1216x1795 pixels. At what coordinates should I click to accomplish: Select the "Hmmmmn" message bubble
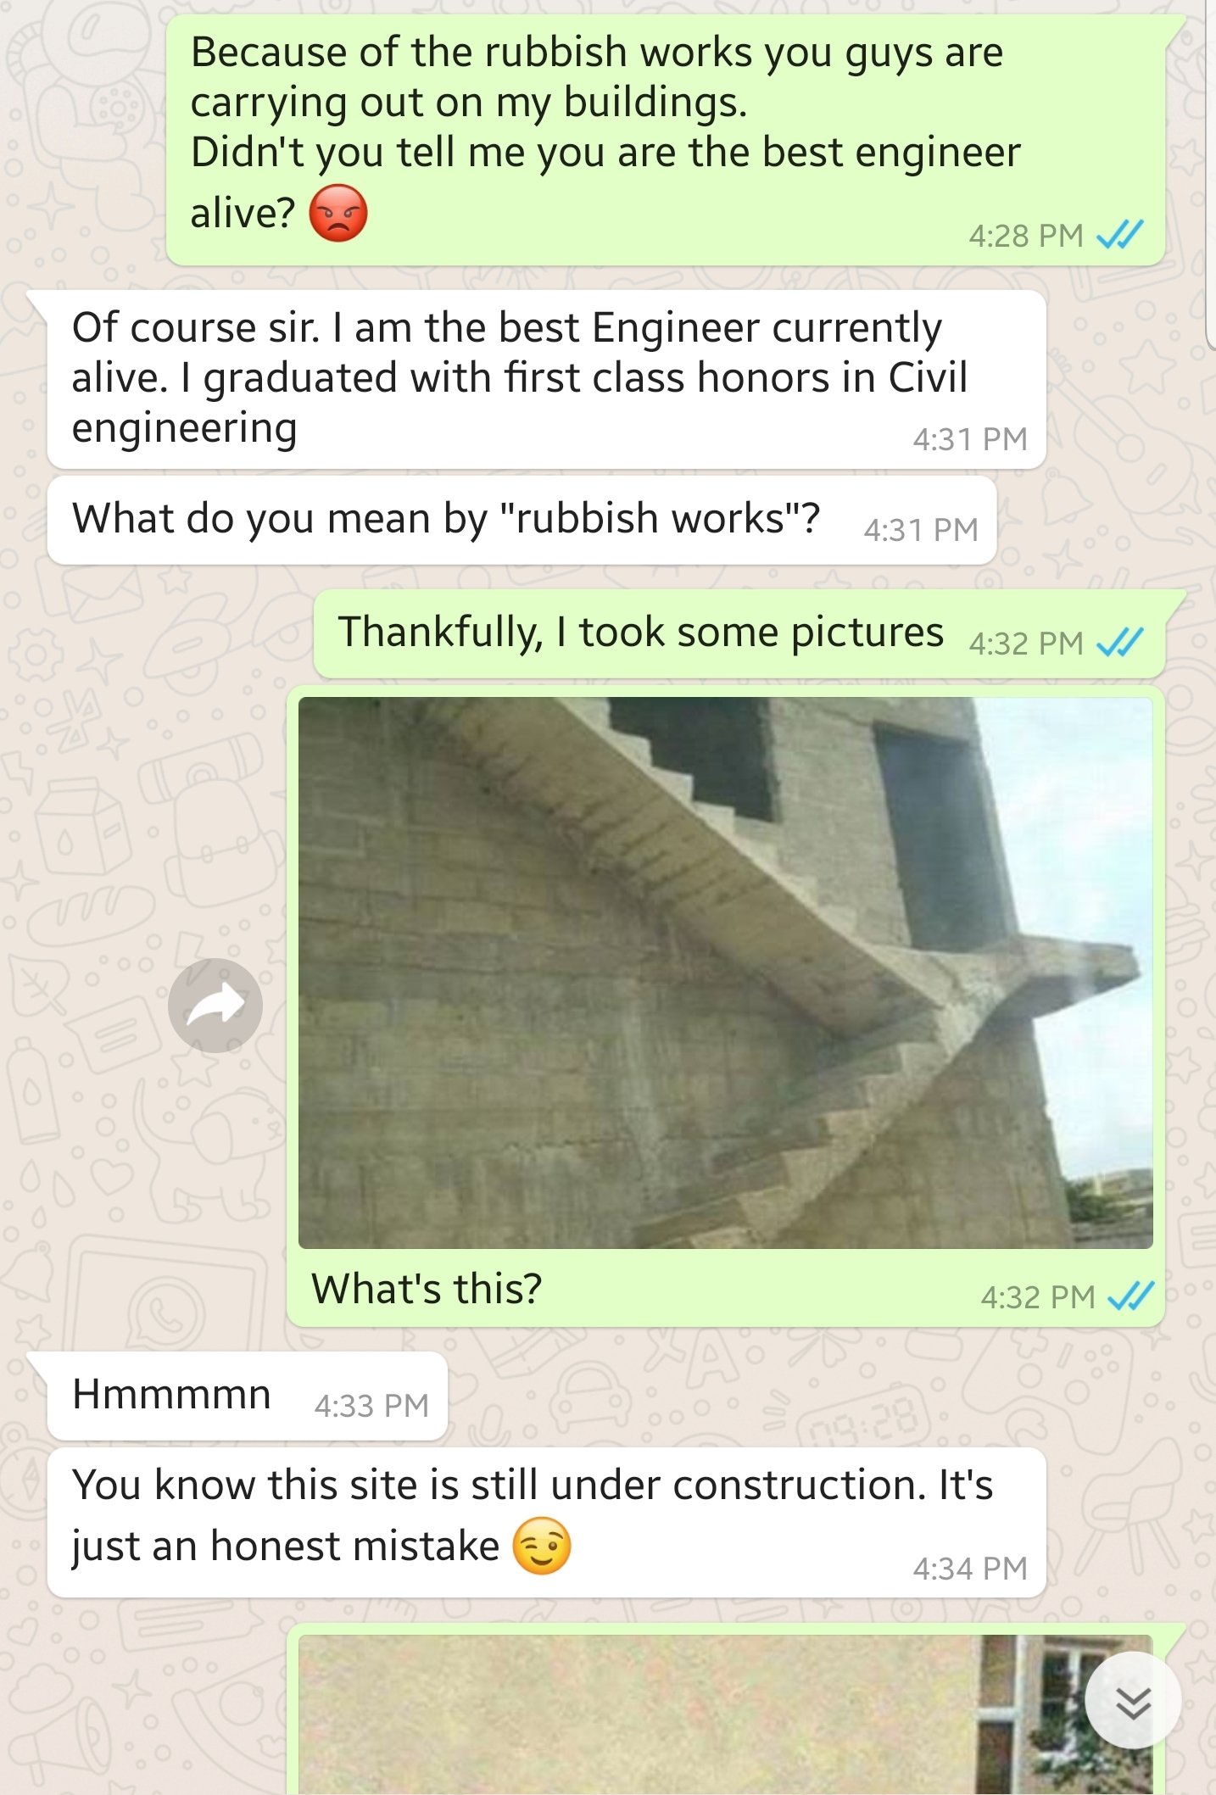pos(247,1396)
